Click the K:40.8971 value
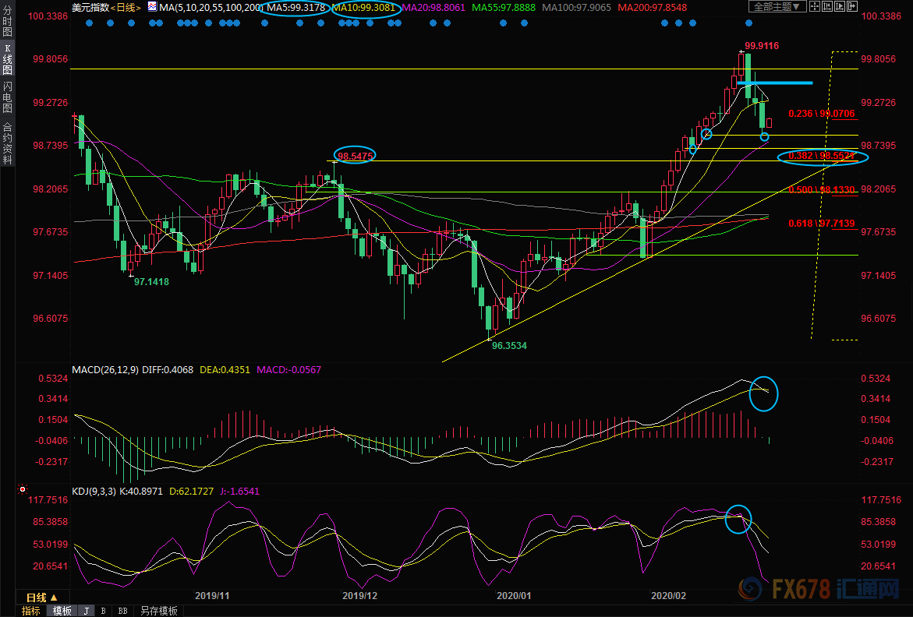The width and height of the screenshot is (913, 617). [x=141, y=492]
